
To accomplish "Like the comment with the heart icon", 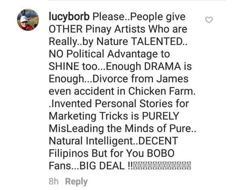I will click(x=209, y=20).
